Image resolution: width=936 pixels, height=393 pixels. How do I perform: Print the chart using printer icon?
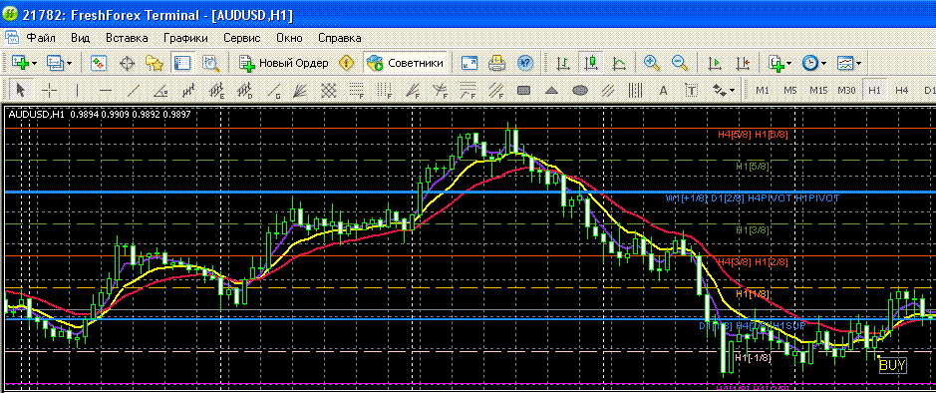click(497, 63)
